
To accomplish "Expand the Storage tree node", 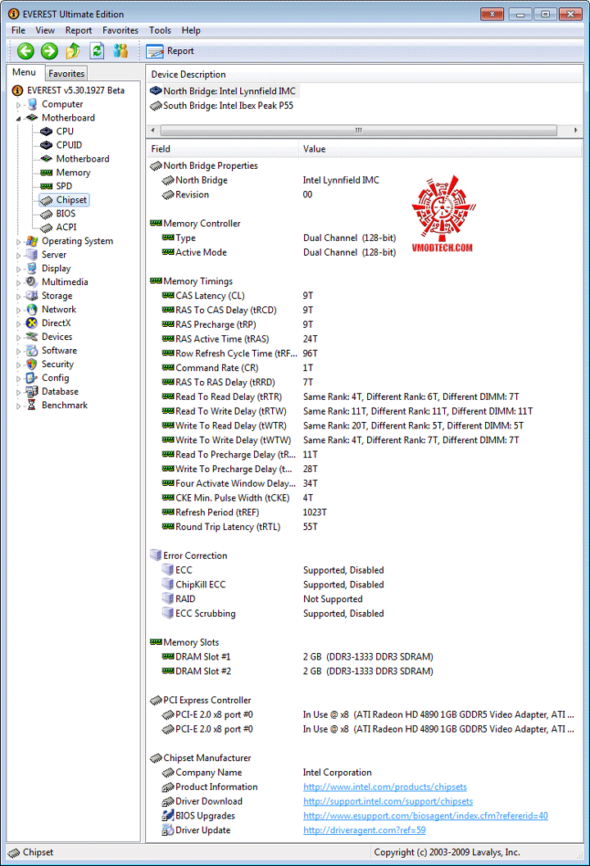I will (x=18, y=296).
